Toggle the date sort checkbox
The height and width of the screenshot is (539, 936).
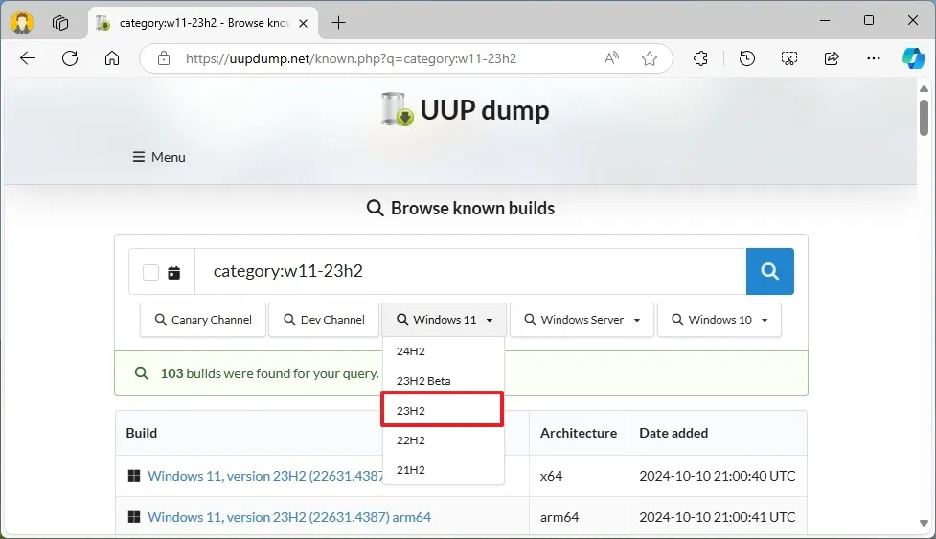tap(151, 273)
